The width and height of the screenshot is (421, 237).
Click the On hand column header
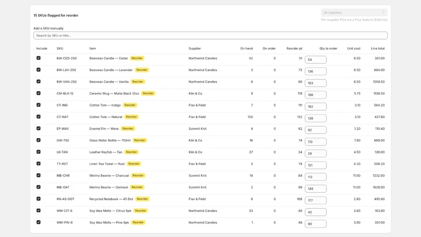click(x=246, y=48)
